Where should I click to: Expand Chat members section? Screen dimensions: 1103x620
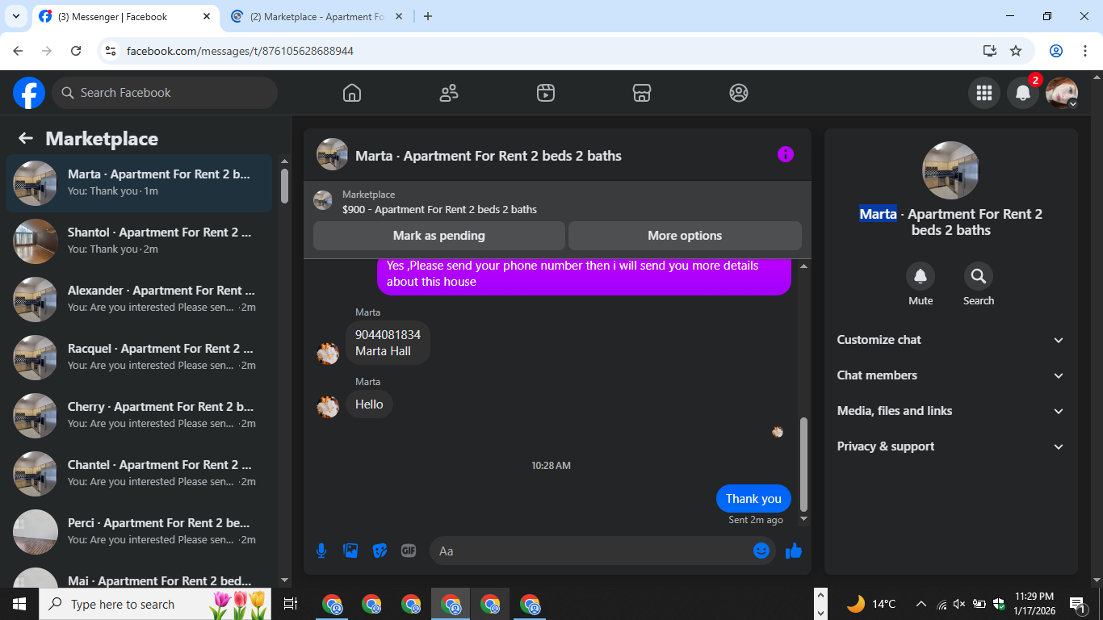(951, 375)
